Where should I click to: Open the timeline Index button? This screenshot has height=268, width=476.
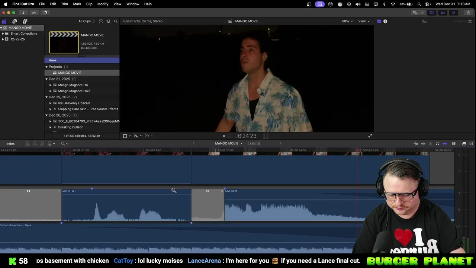(x=10, y=144)
